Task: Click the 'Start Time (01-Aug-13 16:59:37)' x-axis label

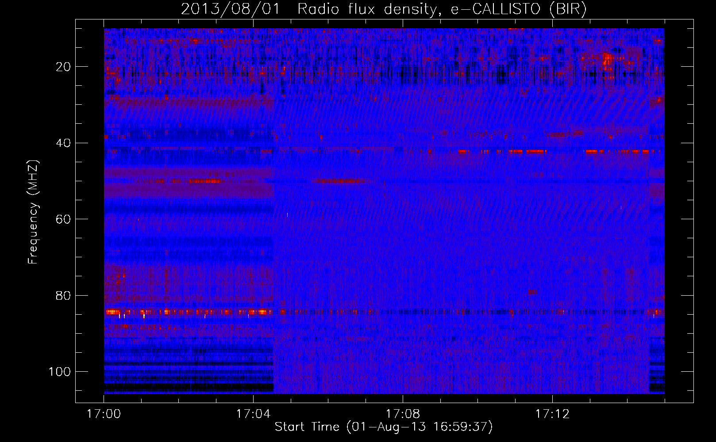Action: point(384,427)
